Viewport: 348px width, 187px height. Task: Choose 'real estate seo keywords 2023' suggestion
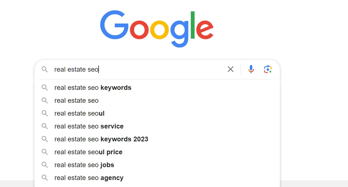tap(101, 139)
